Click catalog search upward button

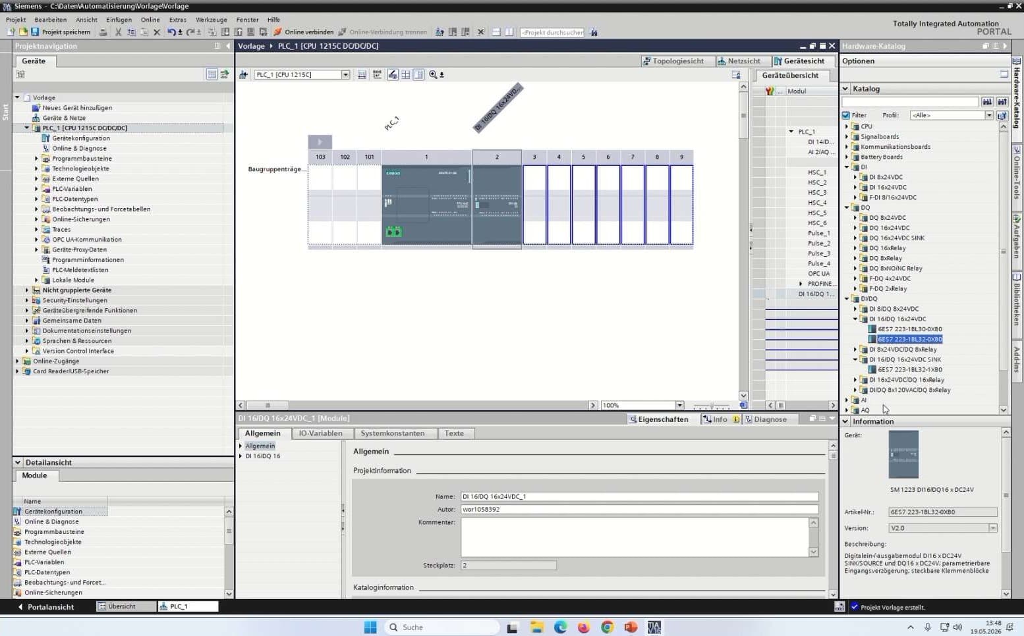point(1002,102)
